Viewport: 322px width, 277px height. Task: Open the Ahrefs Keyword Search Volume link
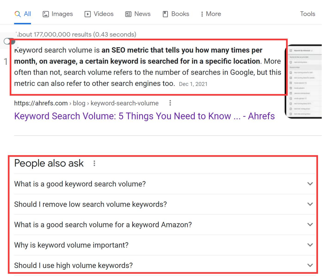(x=144, y=116)
